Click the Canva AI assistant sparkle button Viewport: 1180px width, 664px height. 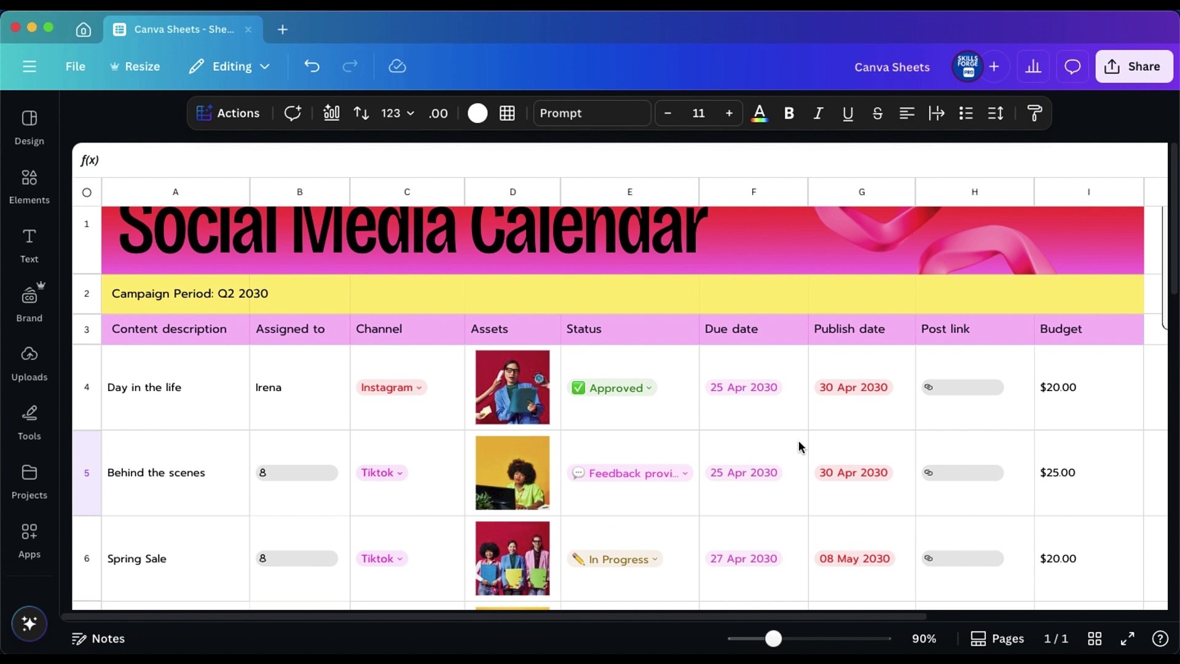click(x=29, y=623)
